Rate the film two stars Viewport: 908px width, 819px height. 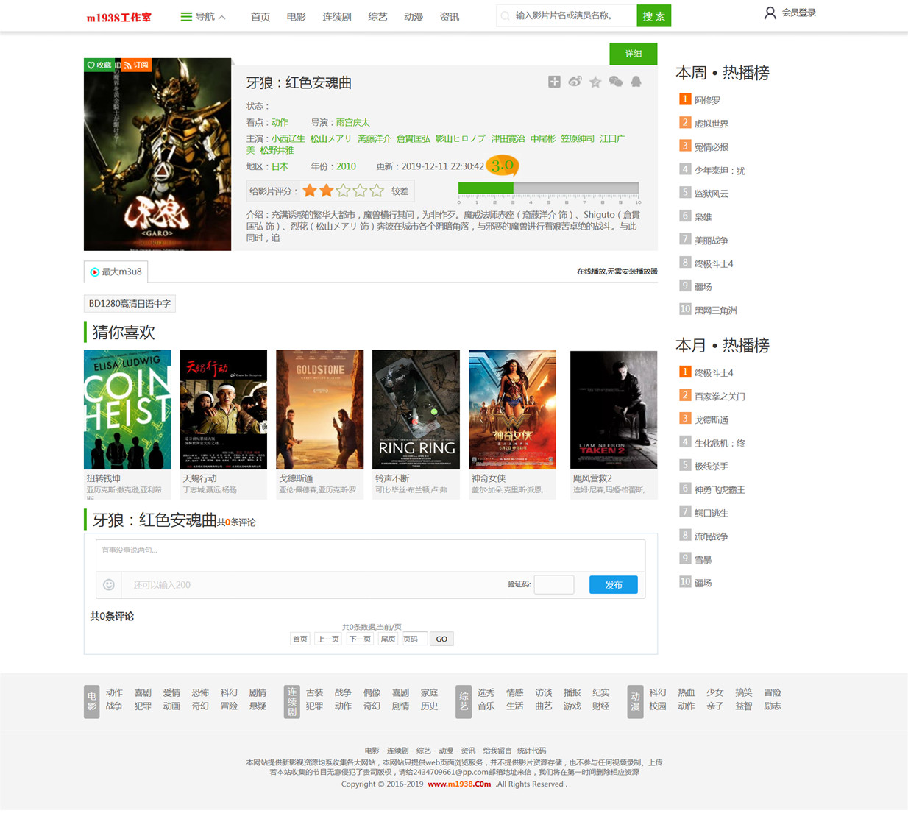(x=327, y=191)
